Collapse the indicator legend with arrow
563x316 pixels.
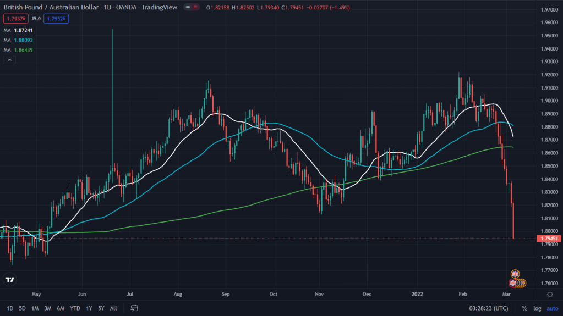(9, 60)
